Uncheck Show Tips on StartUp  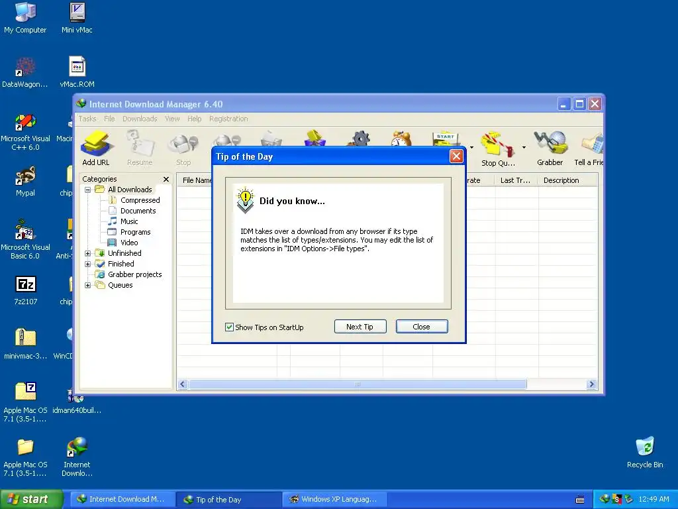229,327
